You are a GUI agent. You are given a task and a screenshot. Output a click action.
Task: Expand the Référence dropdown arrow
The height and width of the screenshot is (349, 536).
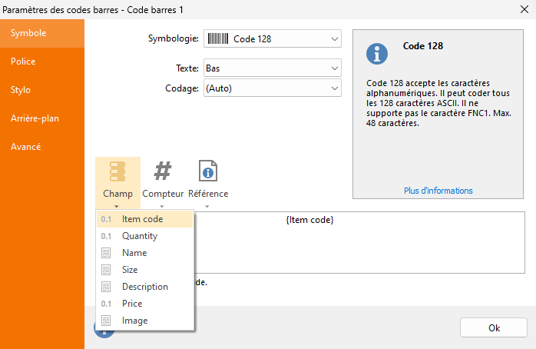[207, 206]
